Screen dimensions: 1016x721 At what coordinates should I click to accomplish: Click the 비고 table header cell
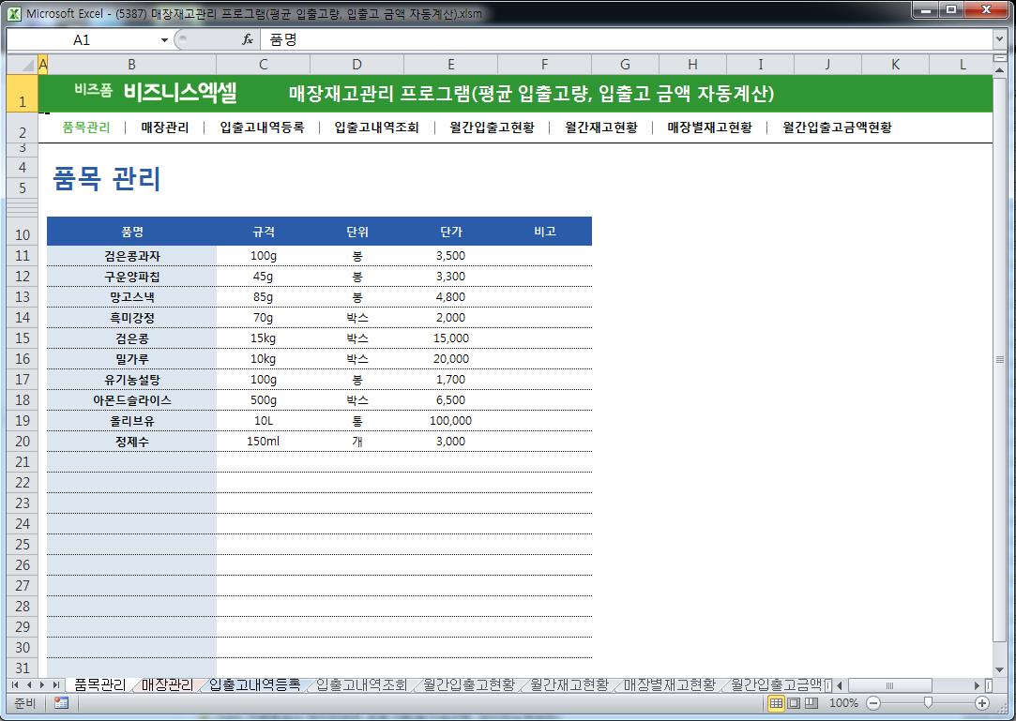544,232
